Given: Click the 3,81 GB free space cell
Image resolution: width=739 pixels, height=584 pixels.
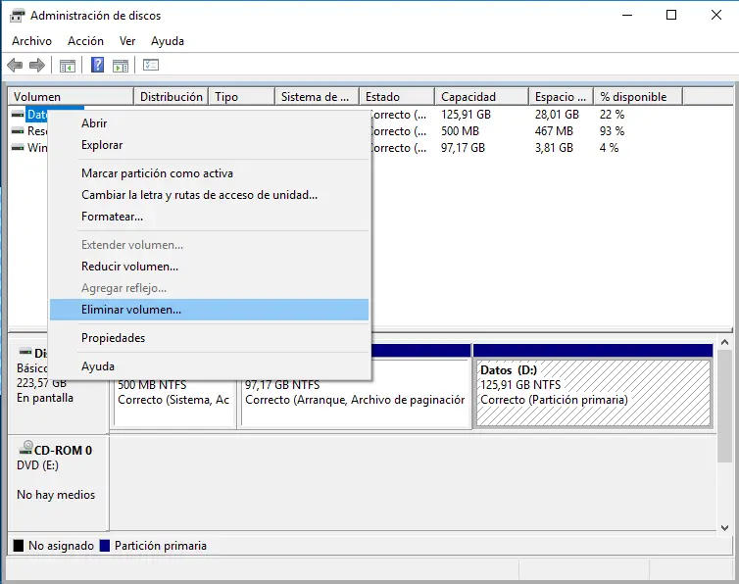Looking at the screenshot, I should [554, 148].
